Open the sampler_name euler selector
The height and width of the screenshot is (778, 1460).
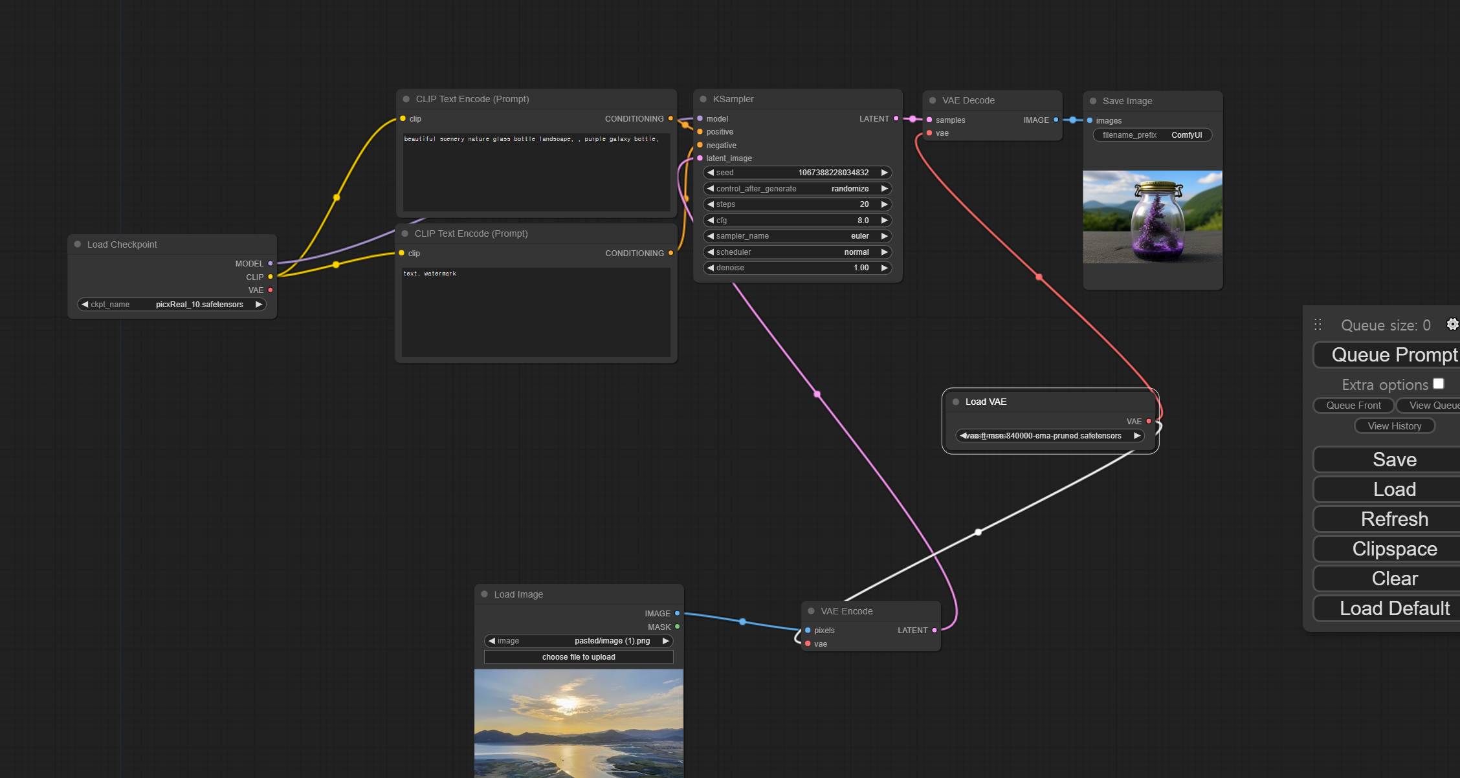click(797, 236)
